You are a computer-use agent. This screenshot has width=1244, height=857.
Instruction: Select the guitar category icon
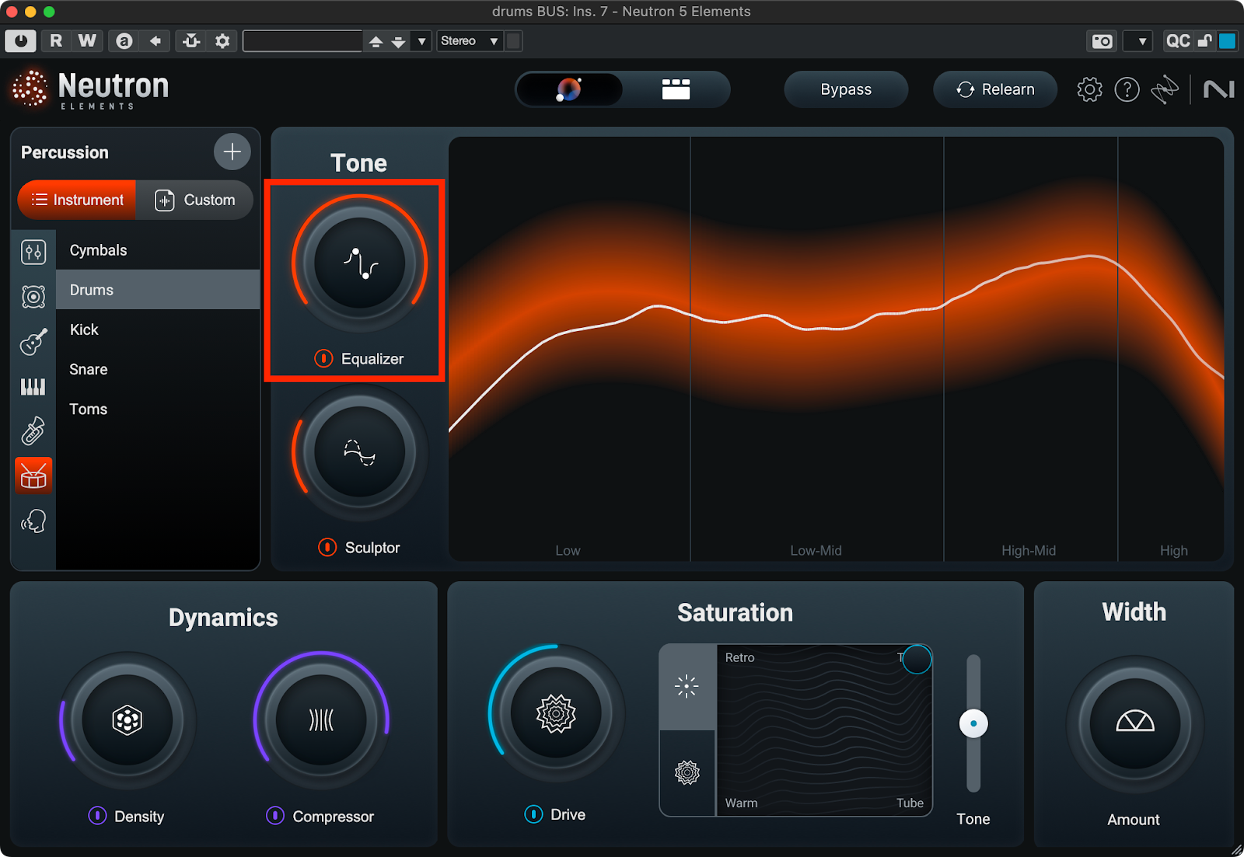coord(33,341)
